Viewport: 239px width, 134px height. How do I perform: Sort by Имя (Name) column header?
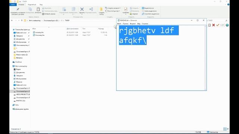coord(34,29)
